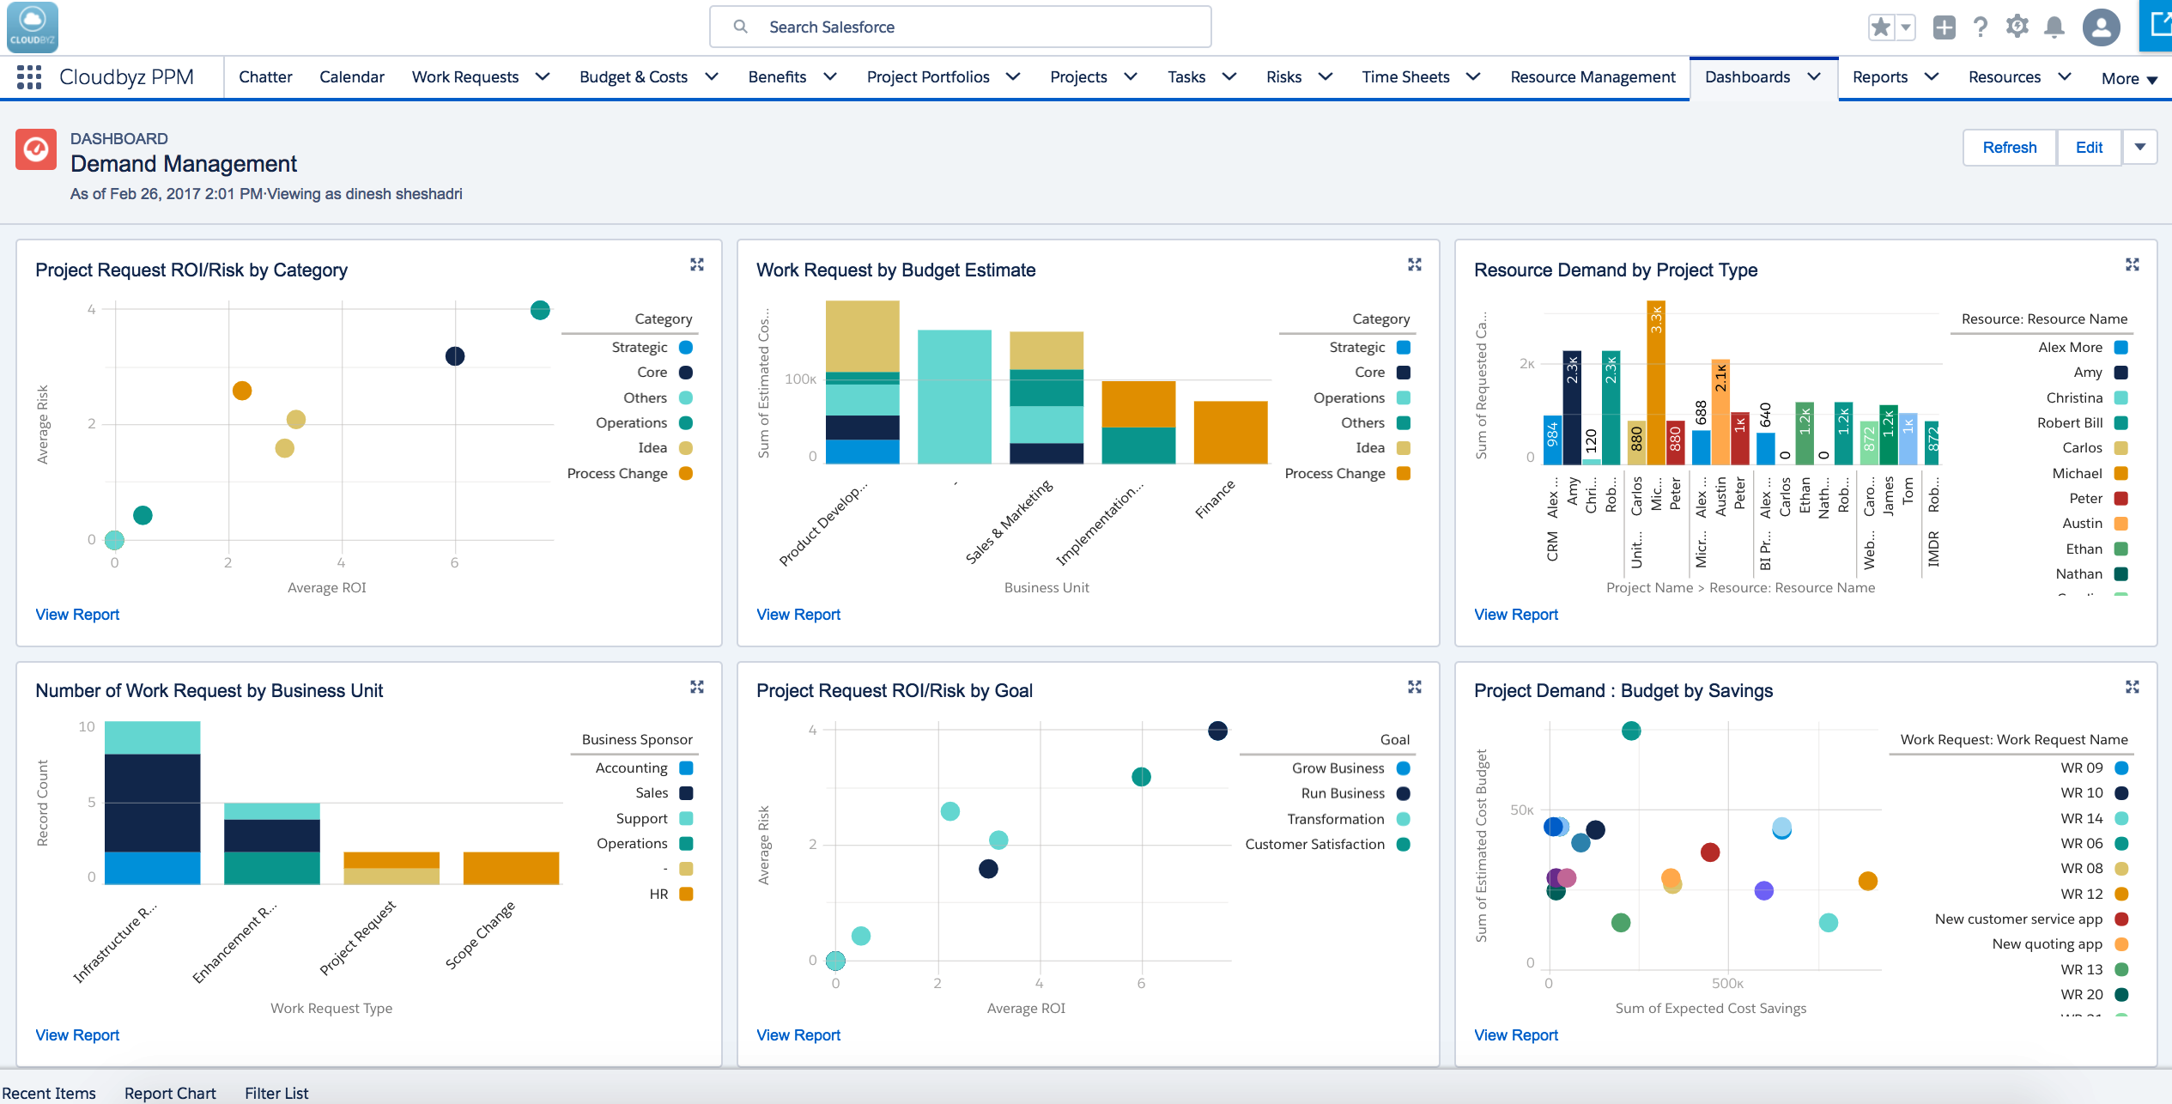Click the Finance bar in budget chart
This screenshot has width=2172, height=1104.
point(1230,433)
